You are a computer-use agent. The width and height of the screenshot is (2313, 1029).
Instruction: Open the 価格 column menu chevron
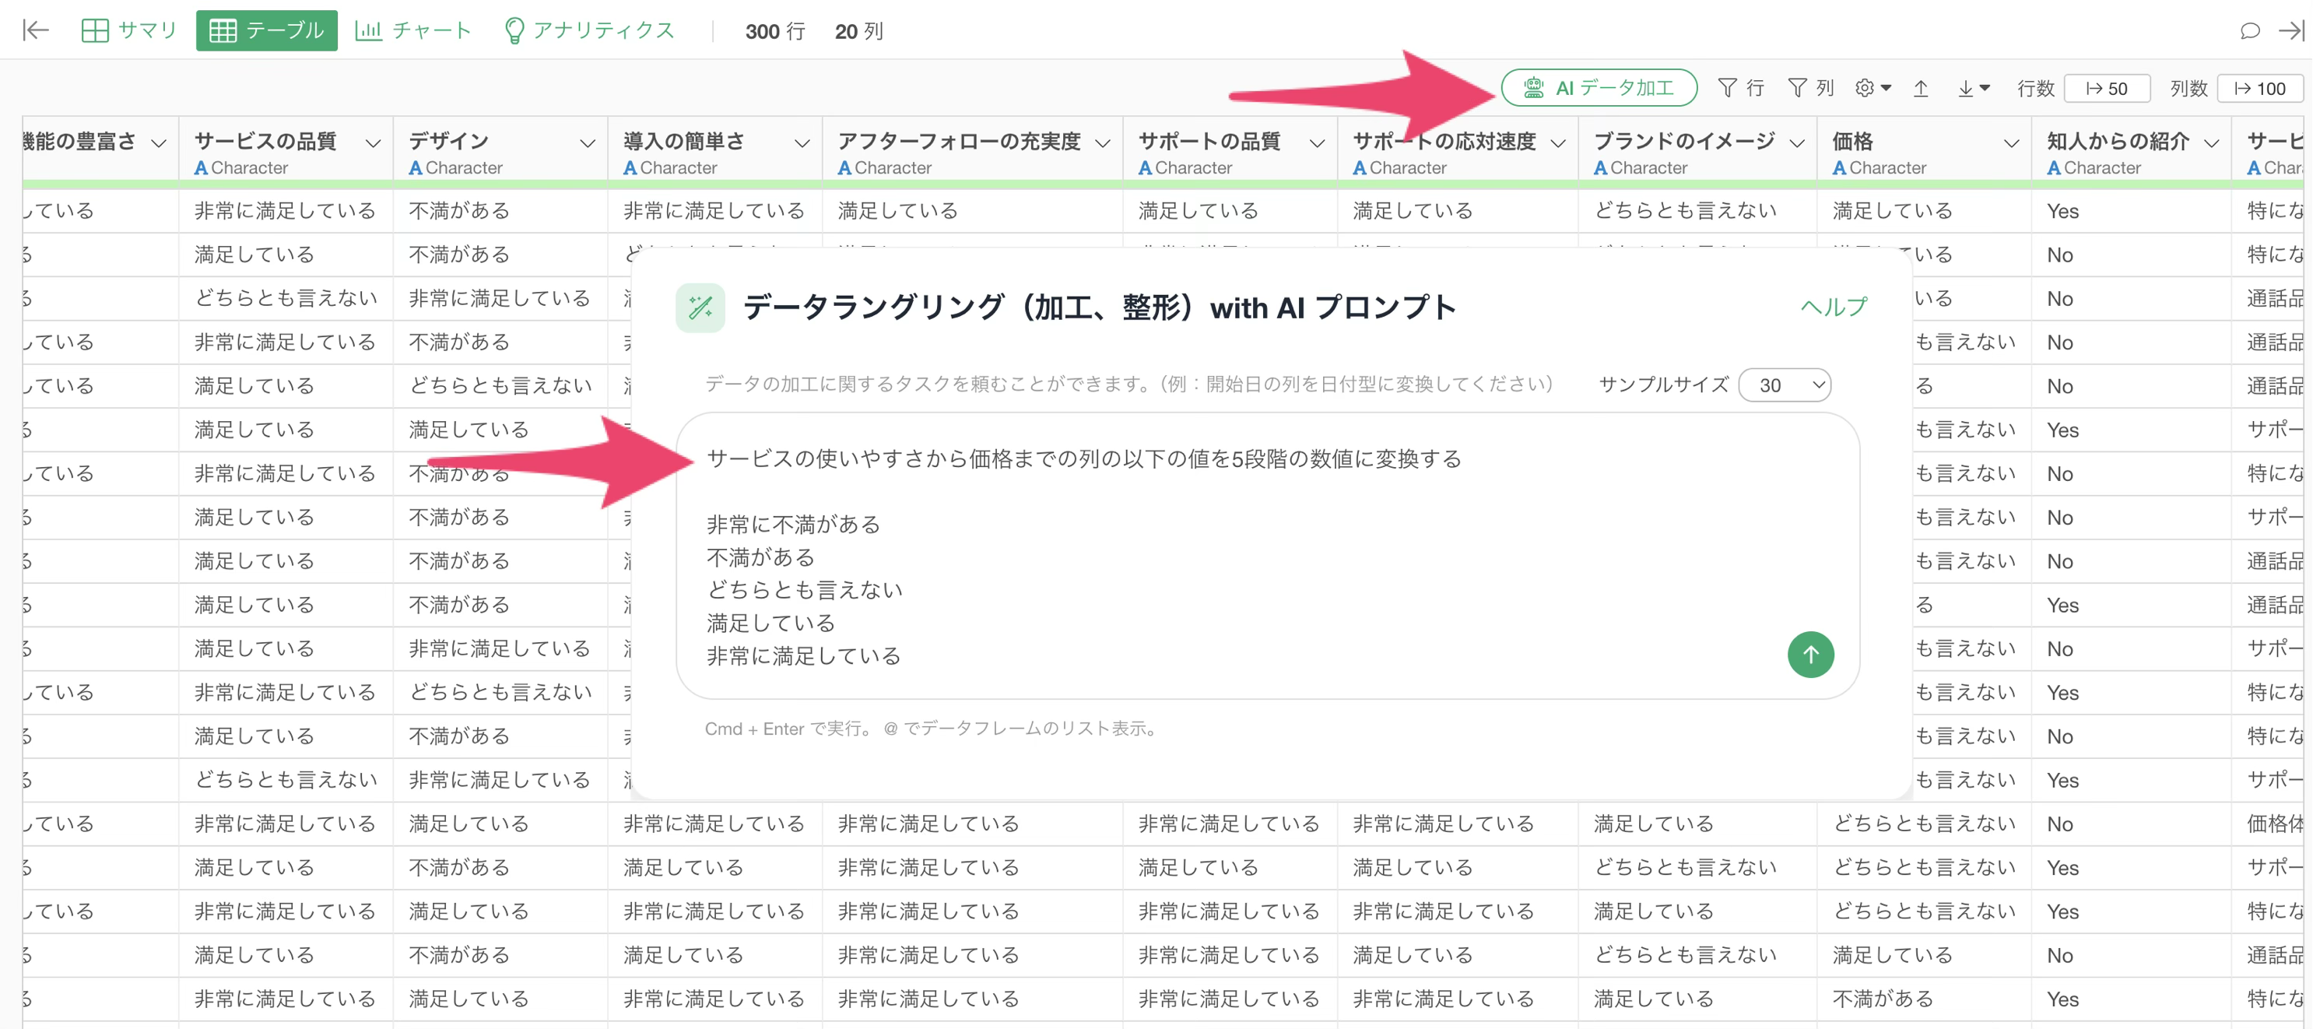click(x=2011, y=142)
